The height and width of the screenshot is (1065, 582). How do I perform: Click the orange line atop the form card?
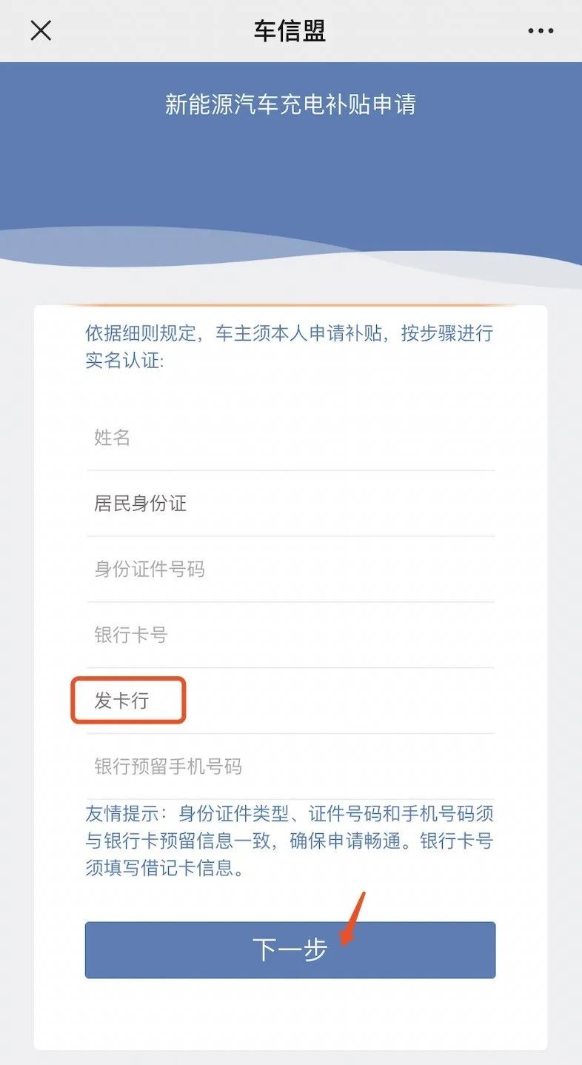click(290, 305)
